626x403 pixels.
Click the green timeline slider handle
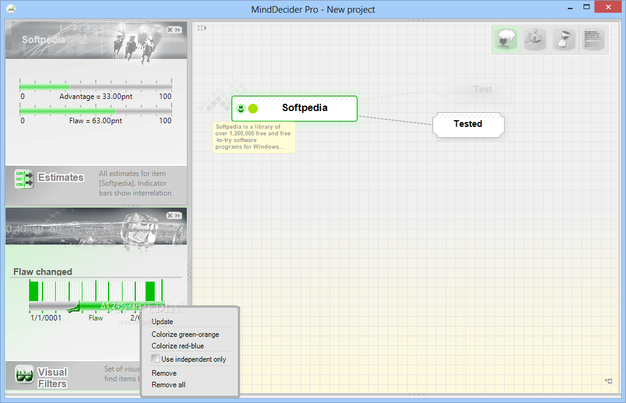pos(74,307)
